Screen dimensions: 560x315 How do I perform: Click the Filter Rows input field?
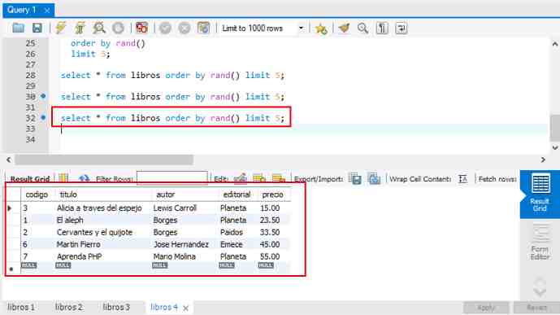pyautogui.click(x=172, y=177)
